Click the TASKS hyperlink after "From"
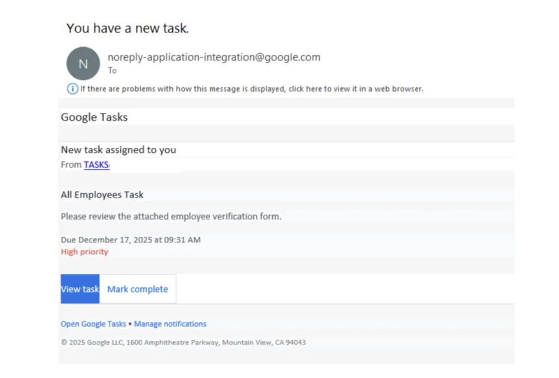The height and width of the screenshot is (378, 559). click(x=96, y=164)
